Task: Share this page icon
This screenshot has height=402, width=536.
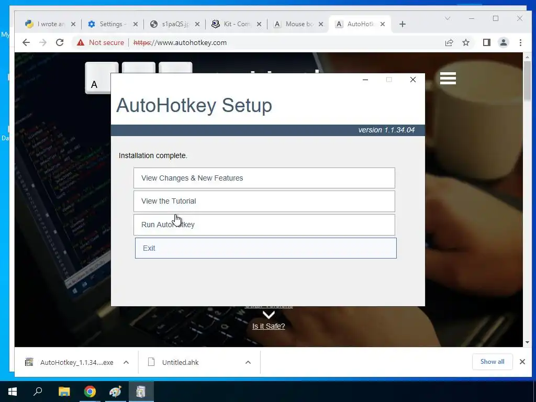Action: (449, 42)
